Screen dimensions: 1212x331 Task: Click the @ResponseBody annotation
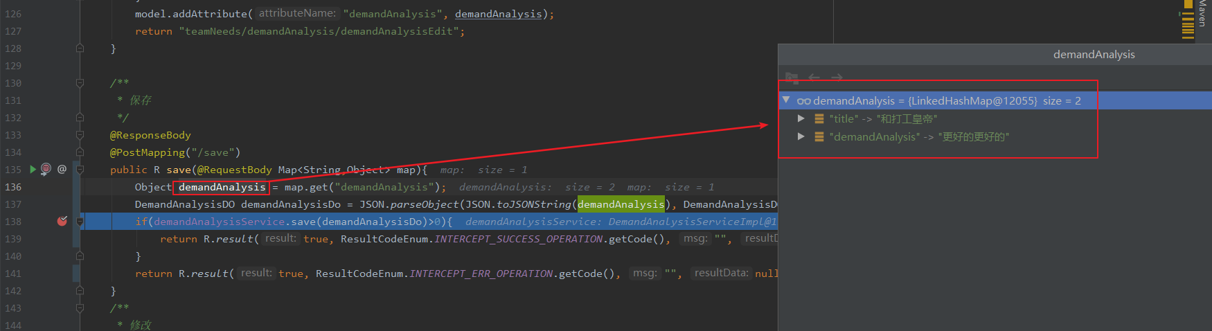[x=150, y=135]
